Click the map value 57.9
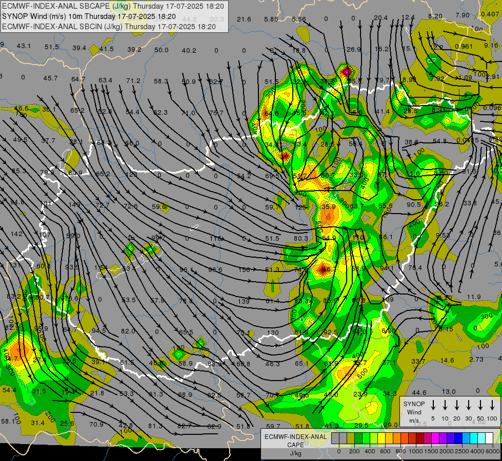The width and height of the screenshot is (502, 461). tap(157, 300)
